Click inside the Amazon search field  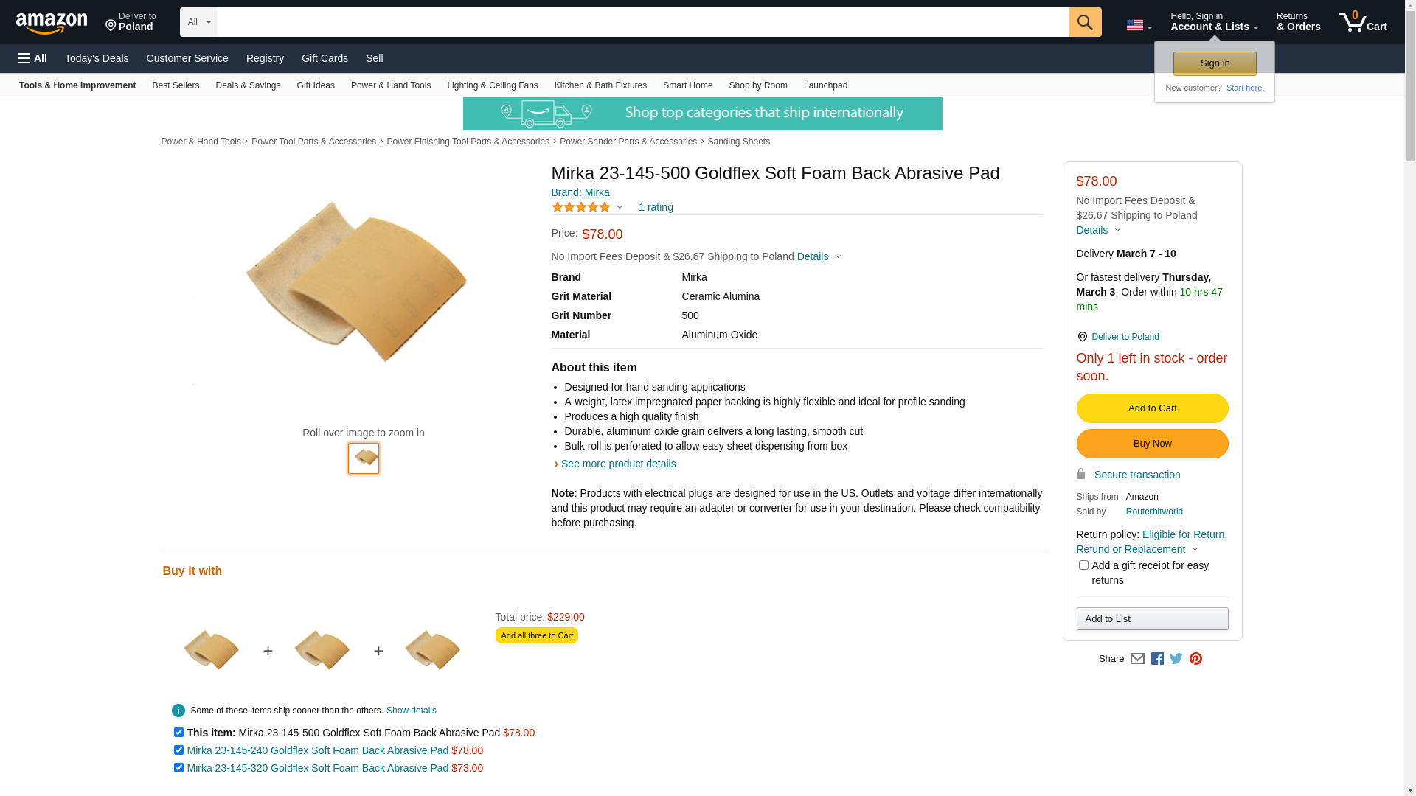click(642, 22)
